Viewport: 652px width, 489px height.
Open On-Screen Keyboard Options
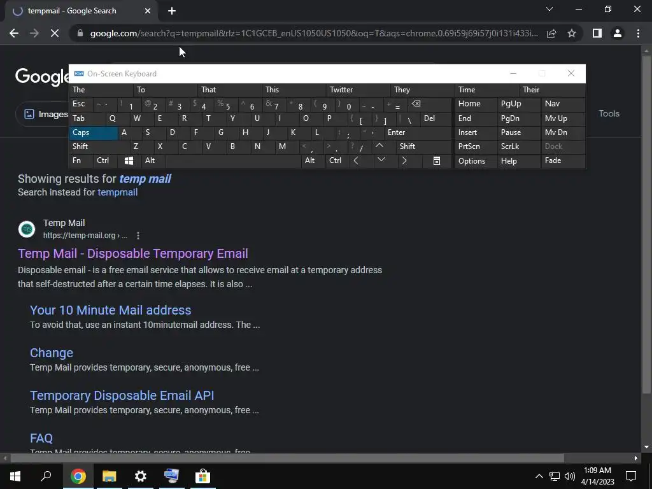click(475, 161)
